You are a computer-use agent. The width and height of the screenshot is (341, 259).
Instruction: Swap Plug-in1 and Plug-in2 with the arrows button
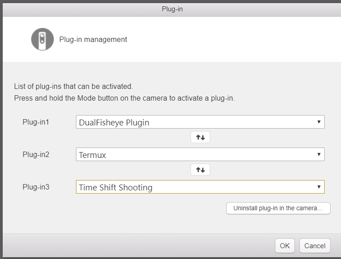[x=200, y=137]
